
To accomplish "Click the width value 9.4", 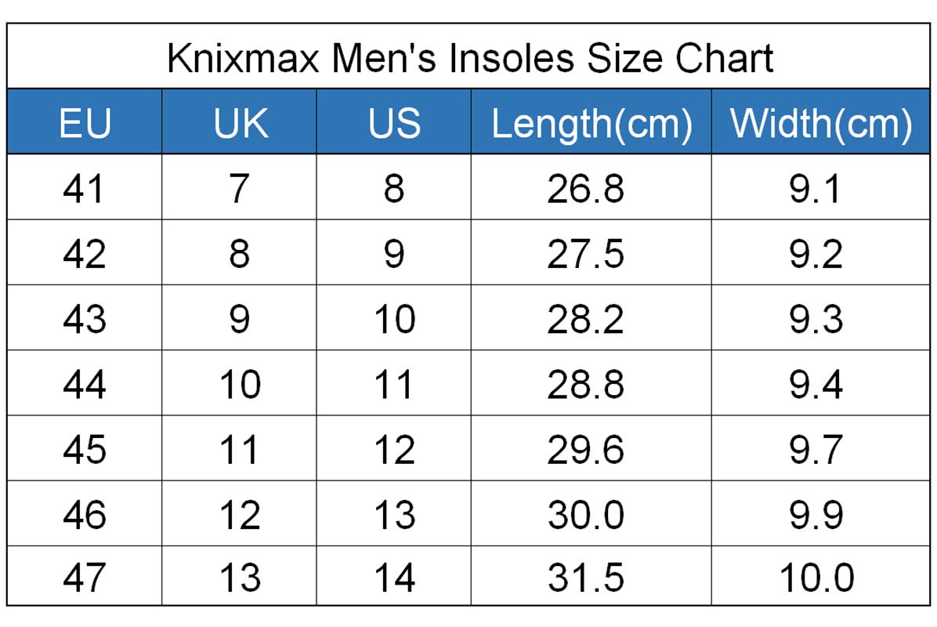I will [x=816, y=384].
